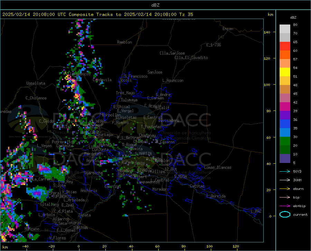Click the Capdevila map label
The width and height of the screenshot is (311, 251).
102,80
